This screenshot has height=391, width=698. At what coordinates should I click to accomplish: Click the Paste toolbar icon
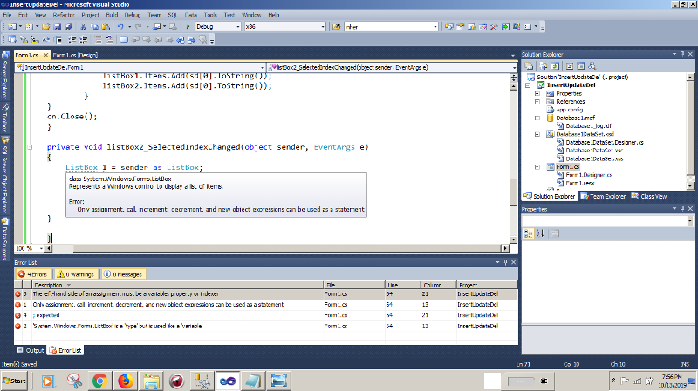[106, 27]
